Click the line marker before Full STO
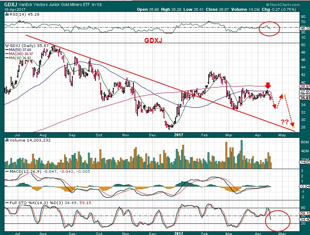The height and width of the screenshot is (235, 310). coord(7,203)
